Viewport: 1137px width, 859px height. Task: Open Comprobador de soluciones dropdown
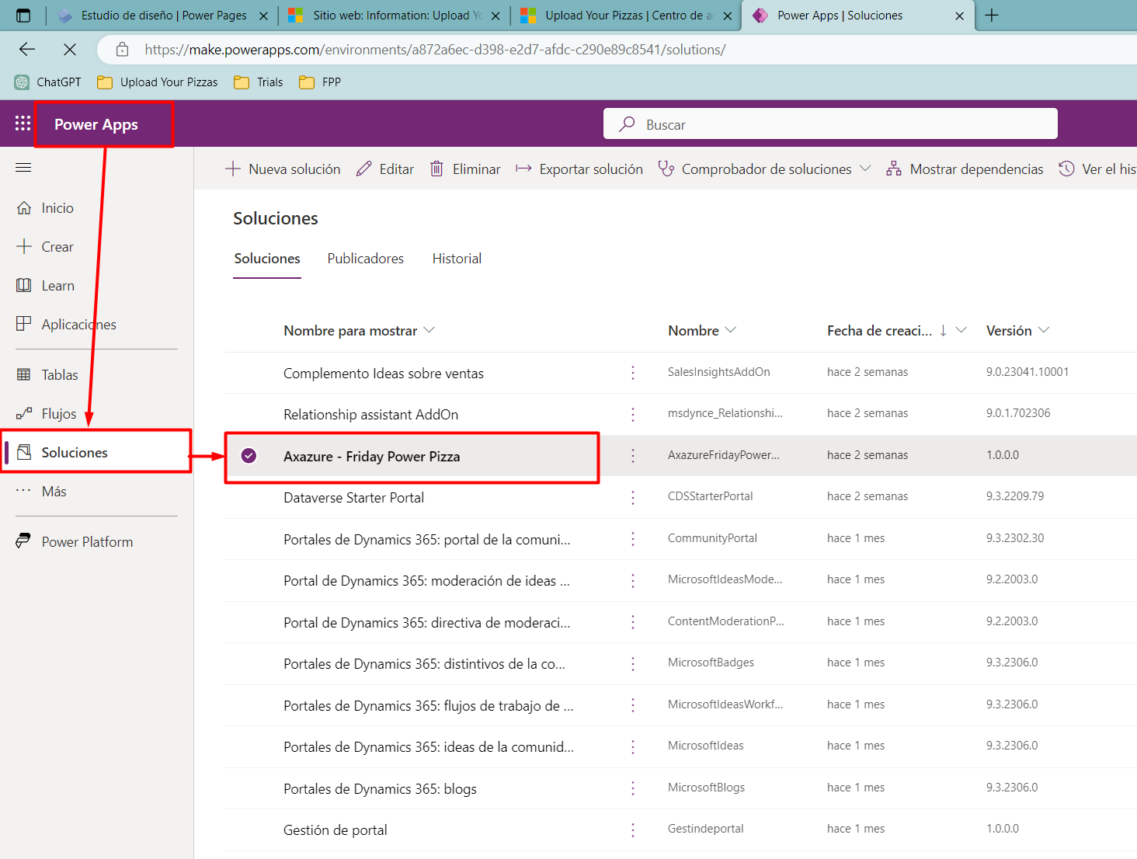(764, 169)
